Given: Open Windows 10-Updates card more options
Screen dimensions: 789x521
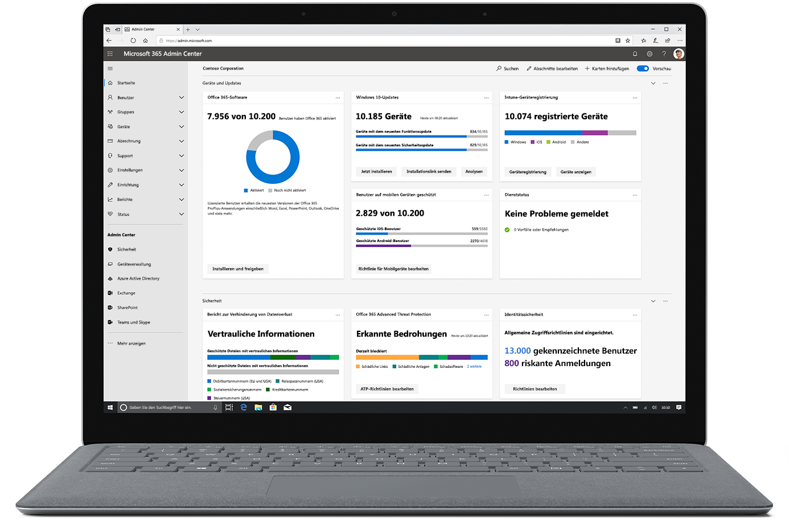Looking at the screenshot, I should tap(486, 98).
